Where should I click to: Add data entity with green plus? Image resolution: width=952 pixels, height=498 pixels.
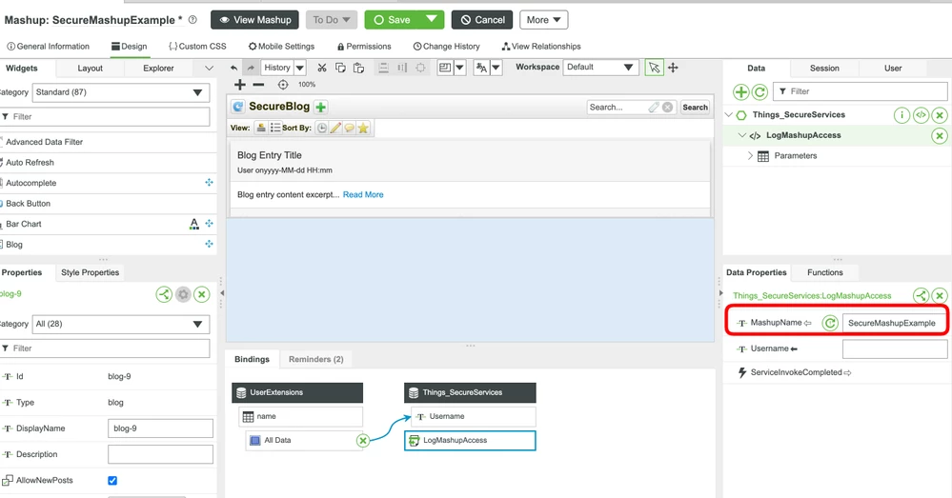pyautogui.click(x=740, y=92)
